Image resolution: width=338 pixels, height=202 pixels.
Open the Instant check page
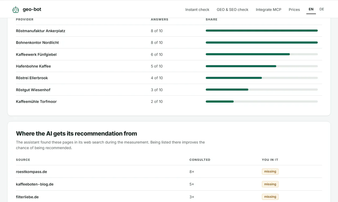pyautogui.click(x=197, y=10)
